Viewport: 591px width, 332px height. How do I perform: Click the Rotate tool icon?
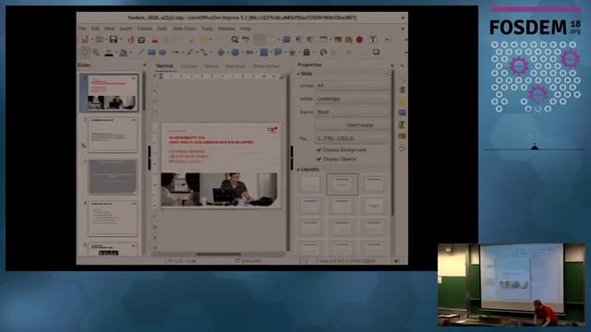coord(323,53)
